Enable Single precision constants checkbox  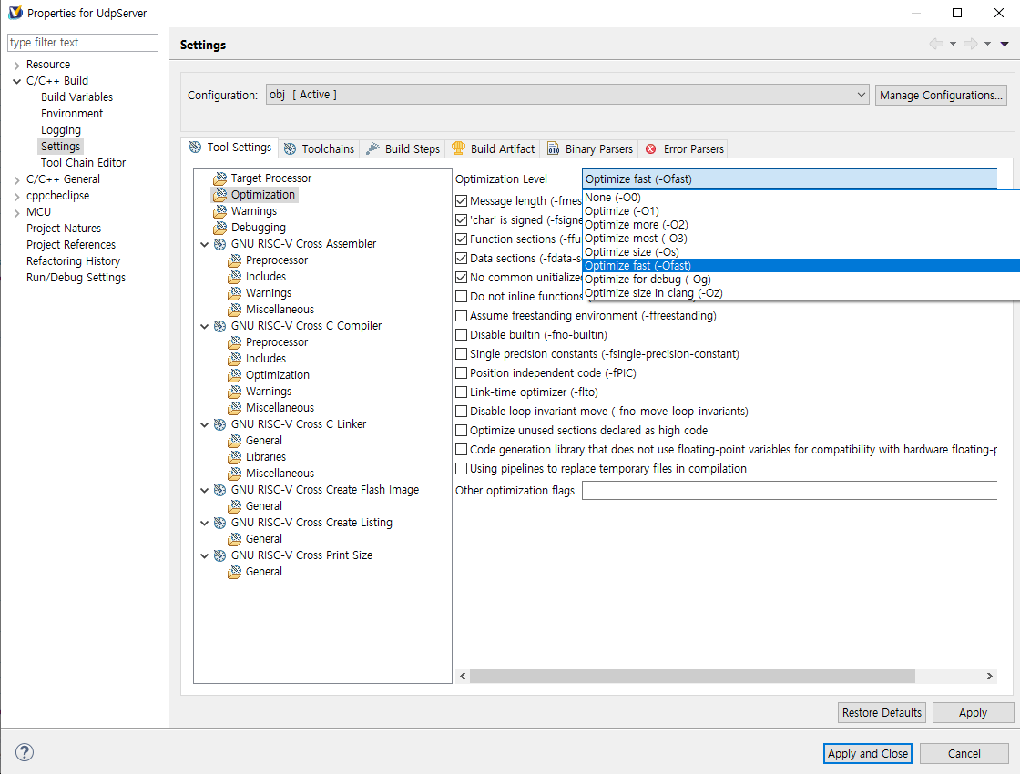(461, 354)
